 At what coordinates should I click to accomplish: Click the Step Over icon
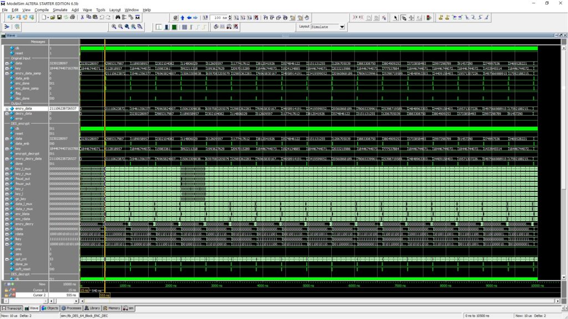[x=272, y=17]
